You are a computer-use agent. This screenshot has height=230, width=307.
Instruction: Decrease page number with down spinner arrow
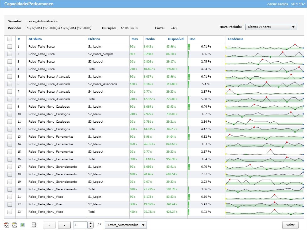91,226
